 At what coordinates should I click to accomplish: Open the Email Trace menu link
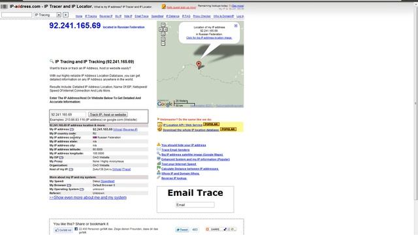[142, 16]
